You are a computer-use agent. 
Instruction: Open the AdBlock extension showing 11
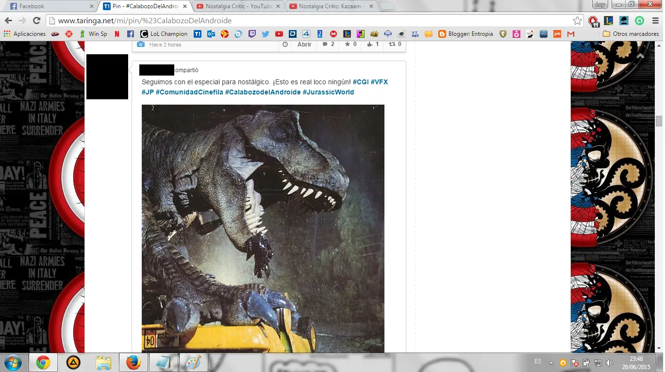point(593,21)
